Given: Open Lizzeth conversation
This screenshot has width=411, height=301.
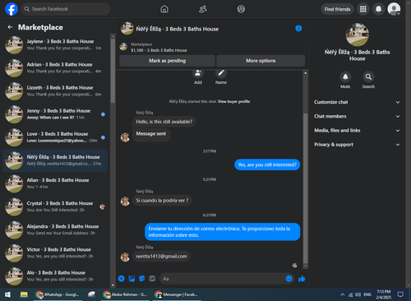Looking at the screenshot, I should [x=55, y=91].
